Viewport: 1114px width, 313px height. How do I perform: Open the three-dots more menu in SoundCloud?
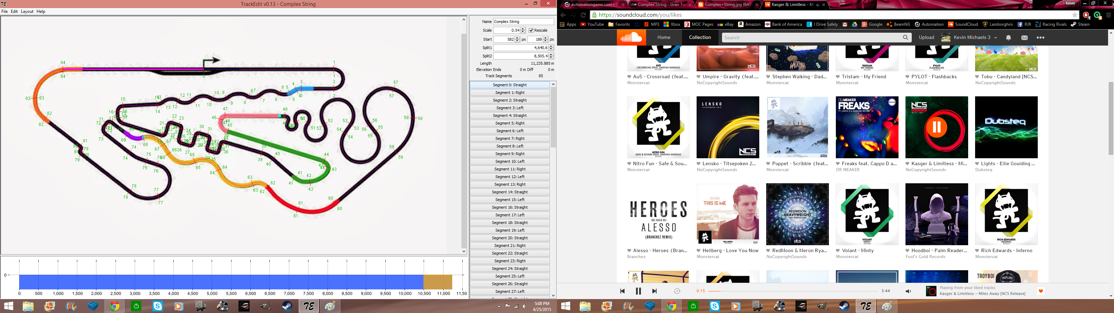(1041, 38)
